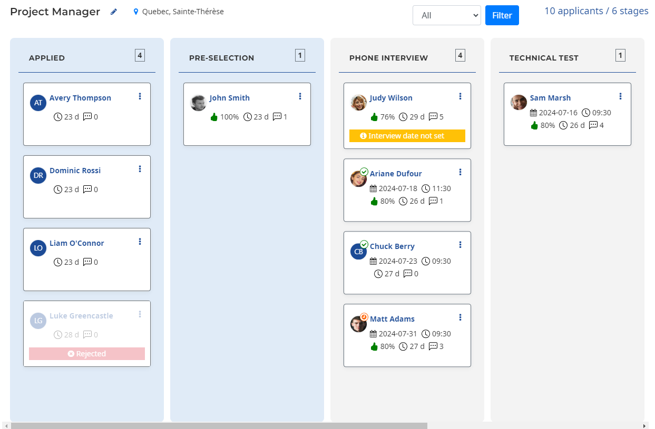This screenshot has width=655, height=429.
Task: Open Avery Thompson's applicant profile
Action: tap(80, 98)
